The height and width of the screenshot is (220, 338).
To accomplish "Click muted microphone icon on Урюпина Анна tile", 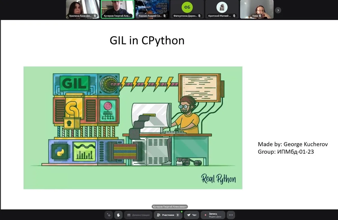I will pos(95,16).
